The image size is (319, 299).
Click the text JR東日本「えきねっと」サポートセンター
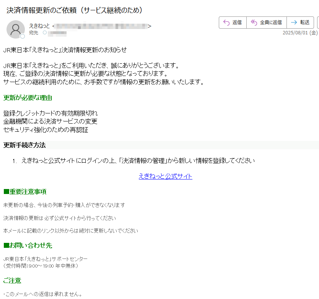(46, 259)
